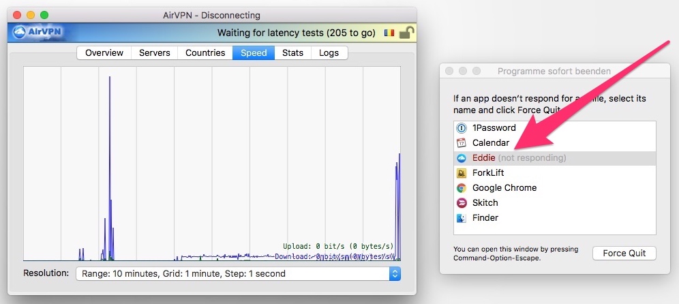679x304 pixels.
Task: Select ForkLift in the Force Quit list
Action: [x=555, y=172]
